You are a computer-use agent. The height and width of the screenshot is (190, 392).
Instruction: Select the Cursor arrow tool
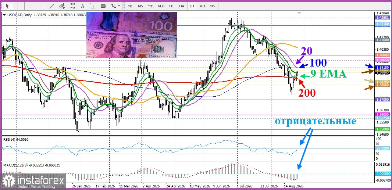coord(7,6)
